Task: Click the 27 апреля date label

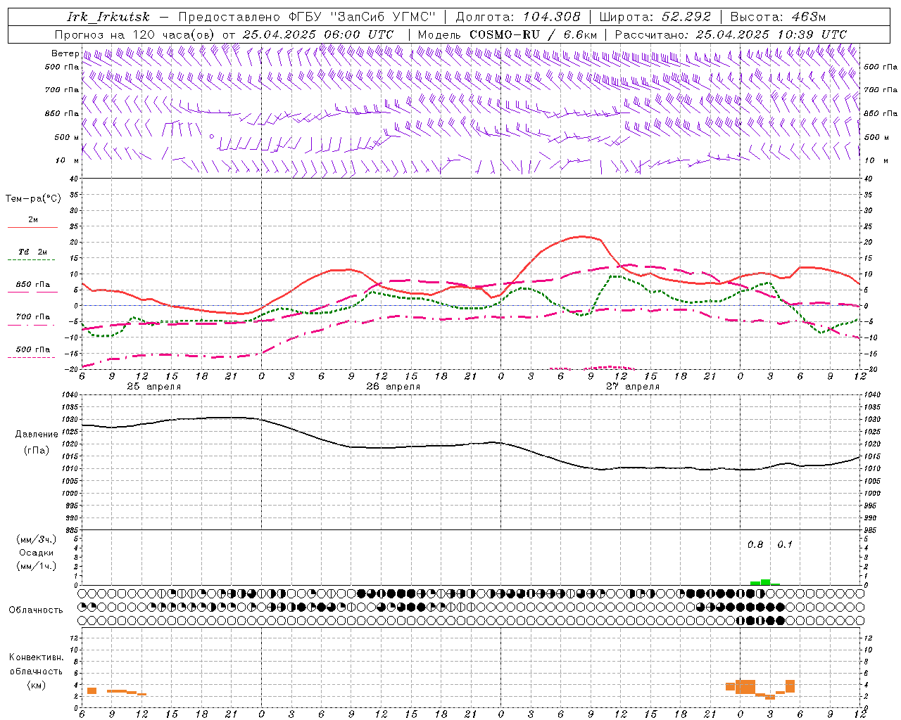Action: [x=633, y=387]
